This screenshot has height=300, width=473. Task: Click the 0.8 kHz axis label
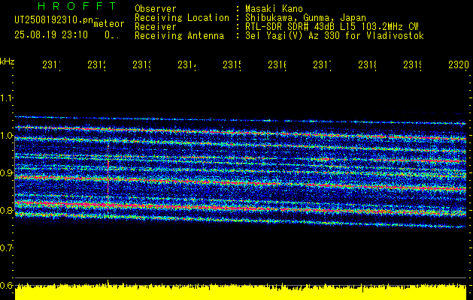tap(7, 210)
